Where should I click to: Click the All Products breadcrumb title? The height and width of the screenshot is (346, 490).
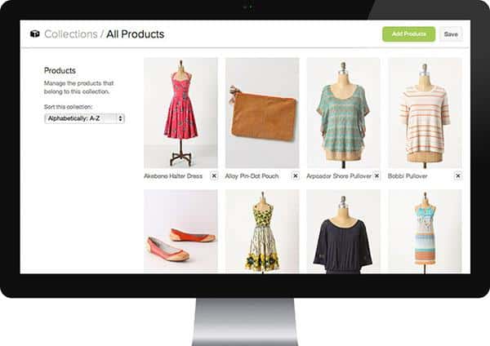[x=136, y=34]
